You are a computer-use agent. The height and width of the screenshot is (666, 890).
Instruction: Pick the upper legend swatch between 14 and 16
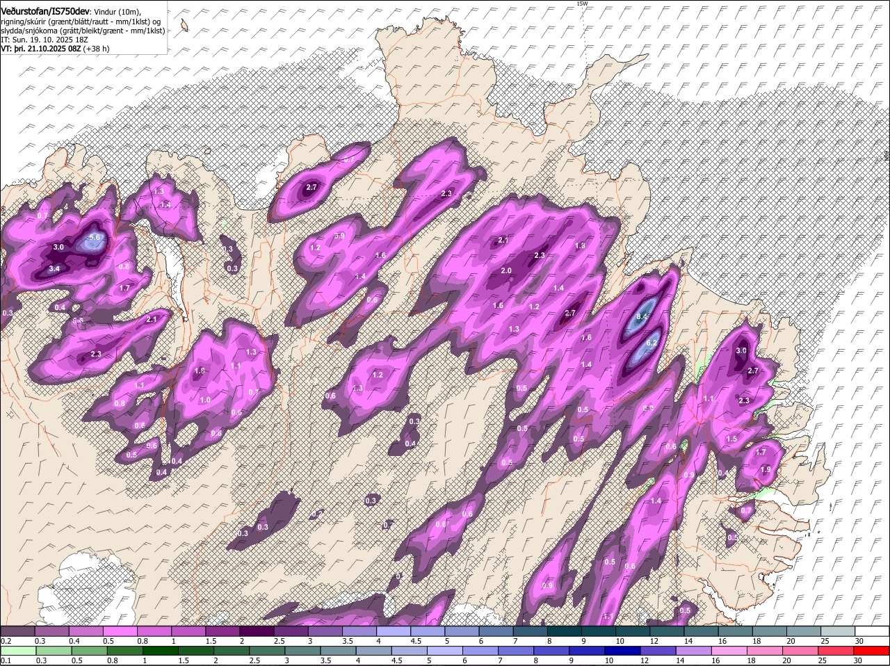click(x=702, y=631)
